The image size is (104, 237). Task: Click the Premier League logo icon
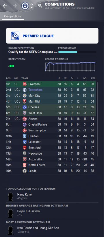coord(15,36)
